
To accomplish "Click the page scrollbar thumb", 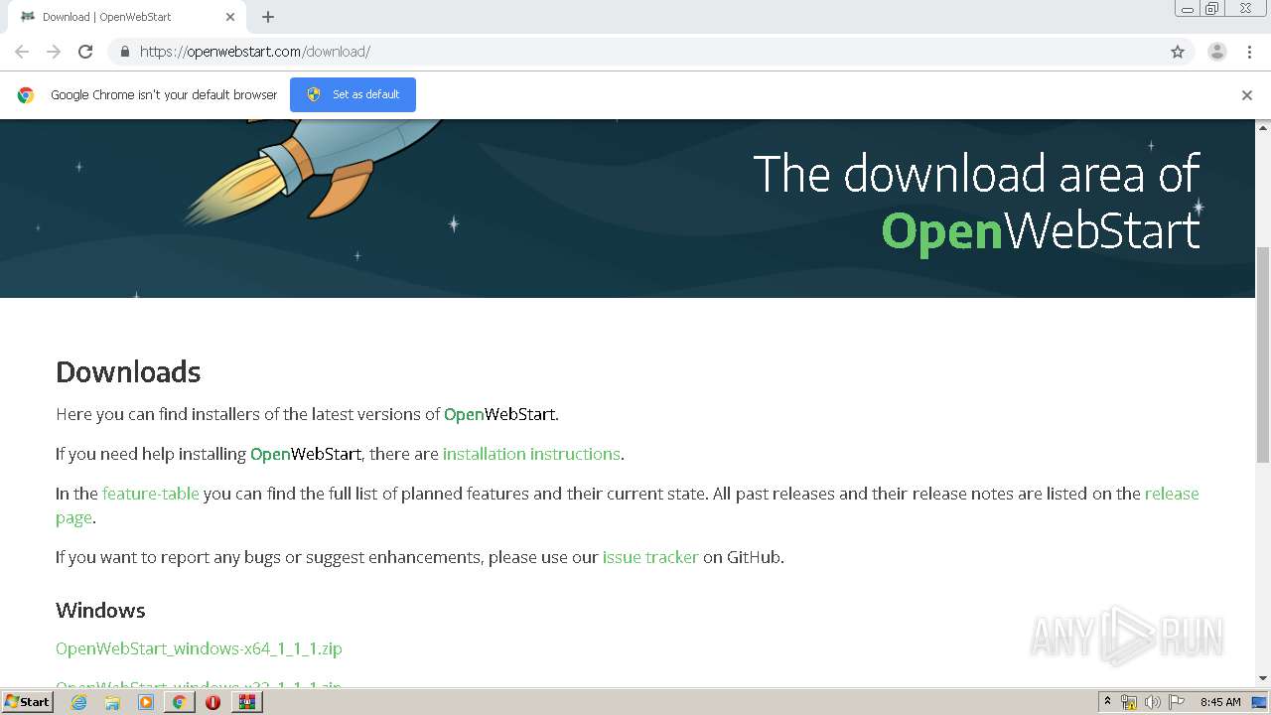I will (x=1263, y=355).
